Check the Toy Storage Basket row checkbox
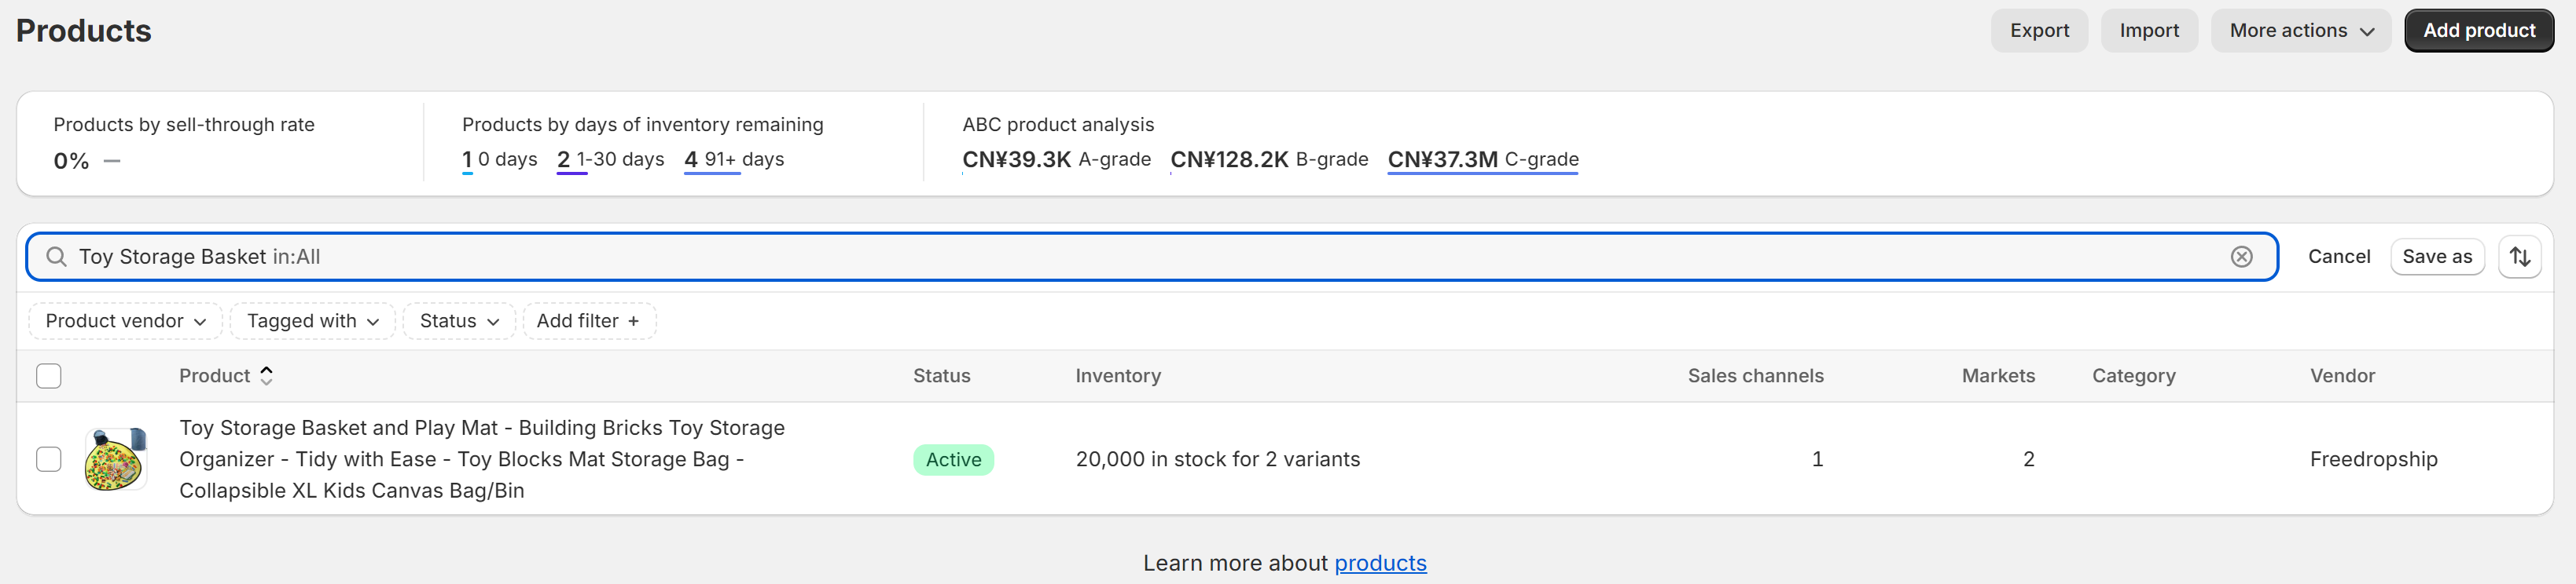 [x=49, y=459]
